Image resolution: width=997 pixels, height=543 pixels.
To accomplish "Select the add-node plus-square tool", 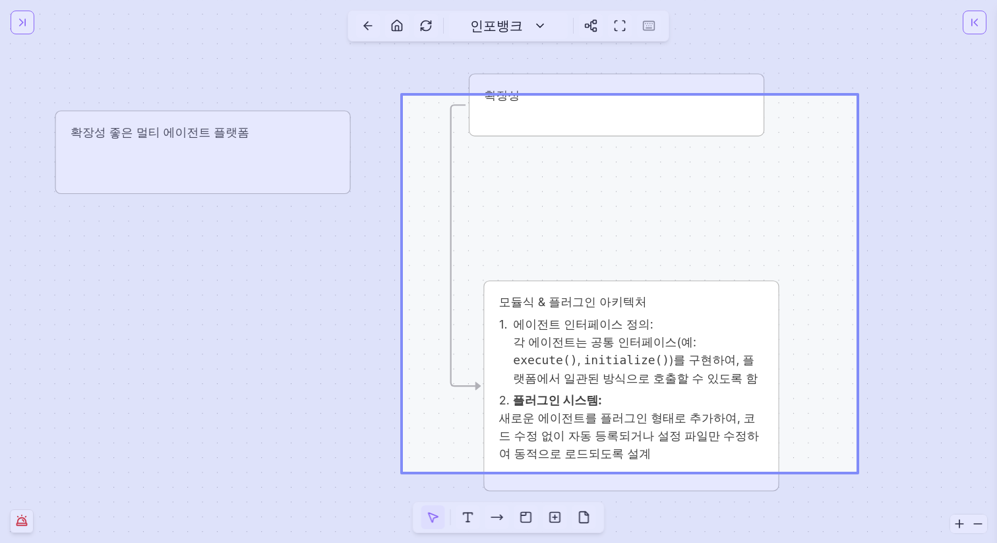I will [x=555, y=517].
